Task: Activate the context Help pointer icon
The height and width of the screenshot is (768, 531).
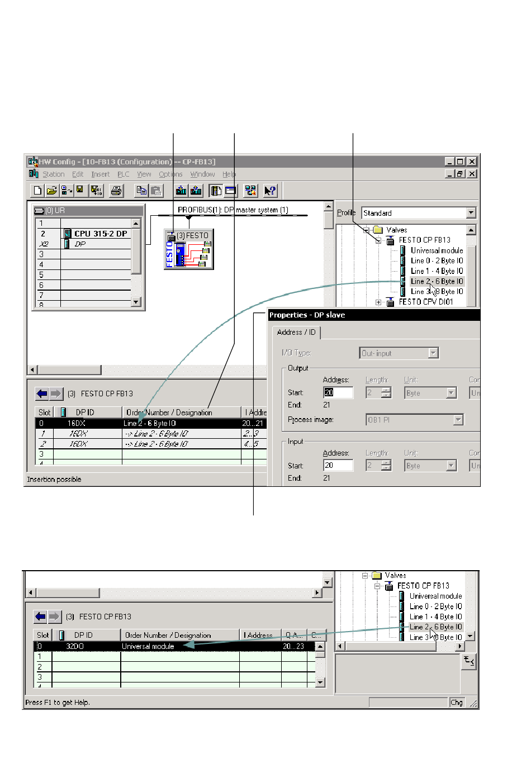Action: coord(270,191)
